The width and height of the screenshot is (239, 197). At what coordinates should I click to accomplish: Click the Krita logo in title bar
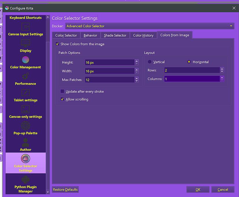[x=7, y=8]
